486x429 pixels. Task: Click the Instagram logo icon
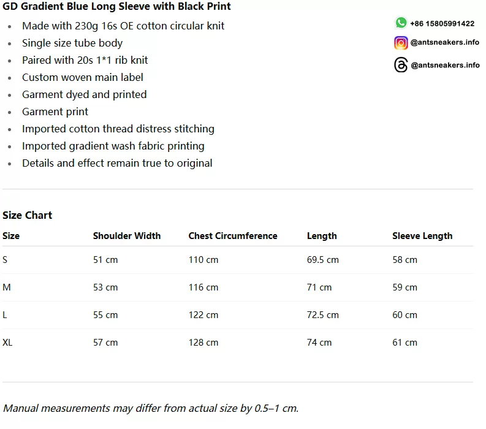coord(401,43)
